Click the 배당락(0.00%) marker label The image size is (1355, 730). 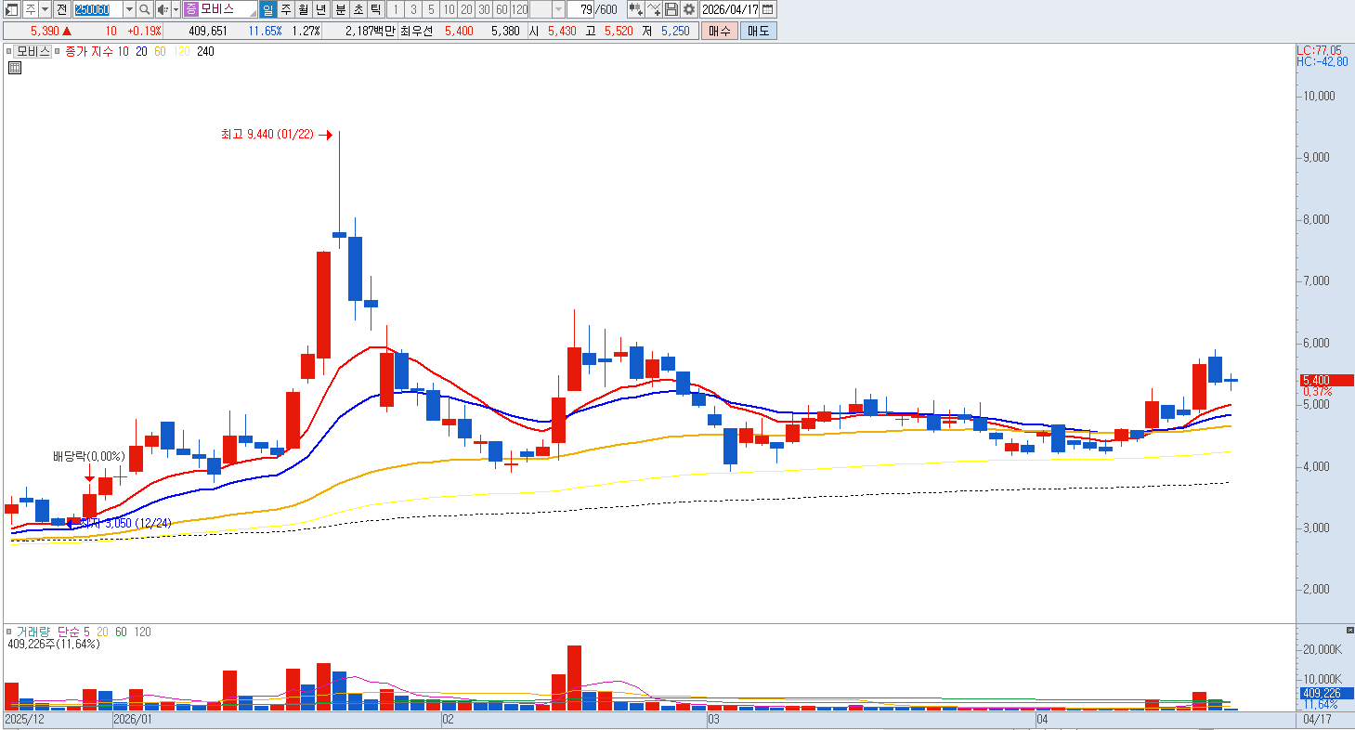88,456
